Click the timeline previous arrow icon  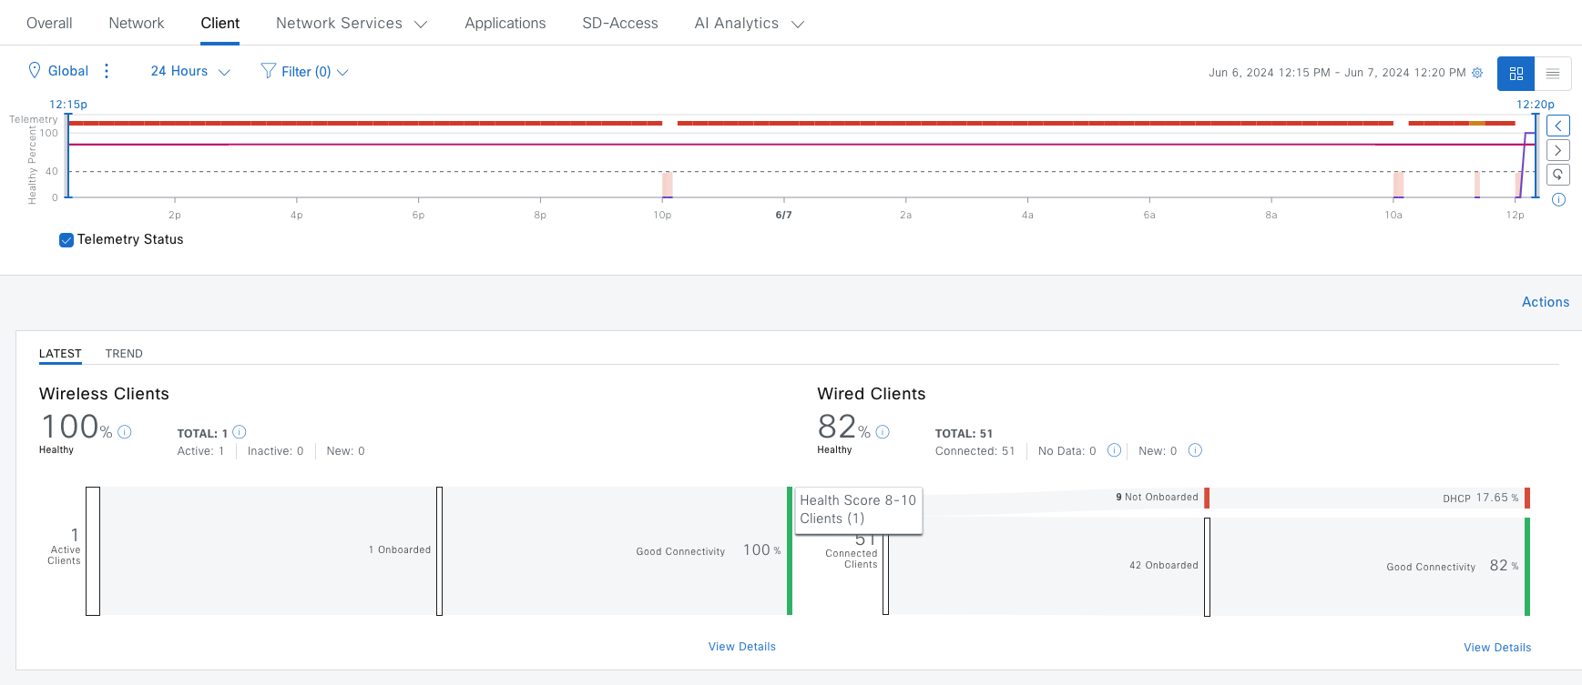coord(1558,126)
